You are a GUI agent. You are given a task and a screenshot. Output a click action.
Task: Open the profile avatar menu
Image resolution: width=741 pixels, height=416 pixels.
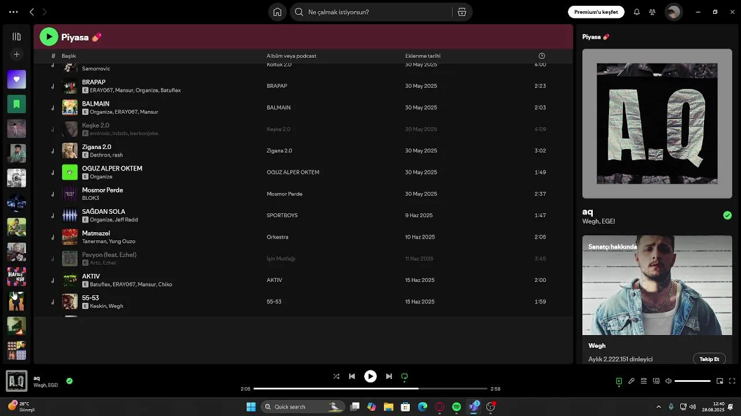tap(673, 12)
